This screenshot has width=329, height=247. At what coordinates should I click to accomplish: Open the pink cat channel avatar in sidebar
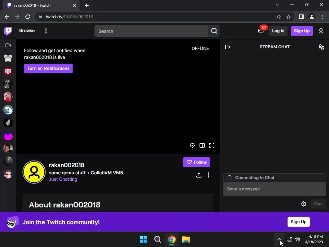(x=8, y=136)
